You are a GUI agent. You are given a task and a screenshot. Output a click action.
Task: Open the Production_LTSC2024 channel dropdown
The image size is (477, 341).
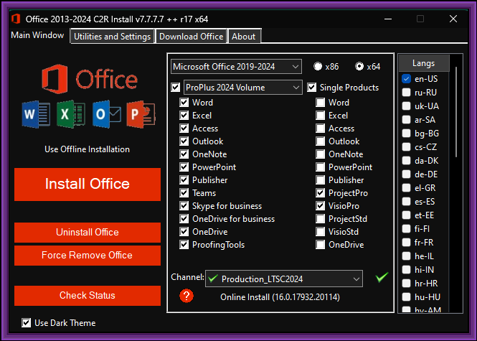(x=284, y=279)
